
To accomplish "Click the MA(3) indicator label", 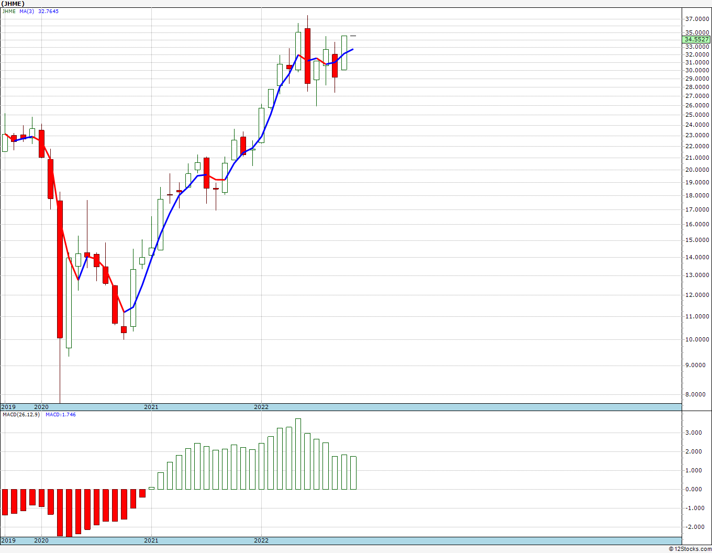I will (26, 11).
